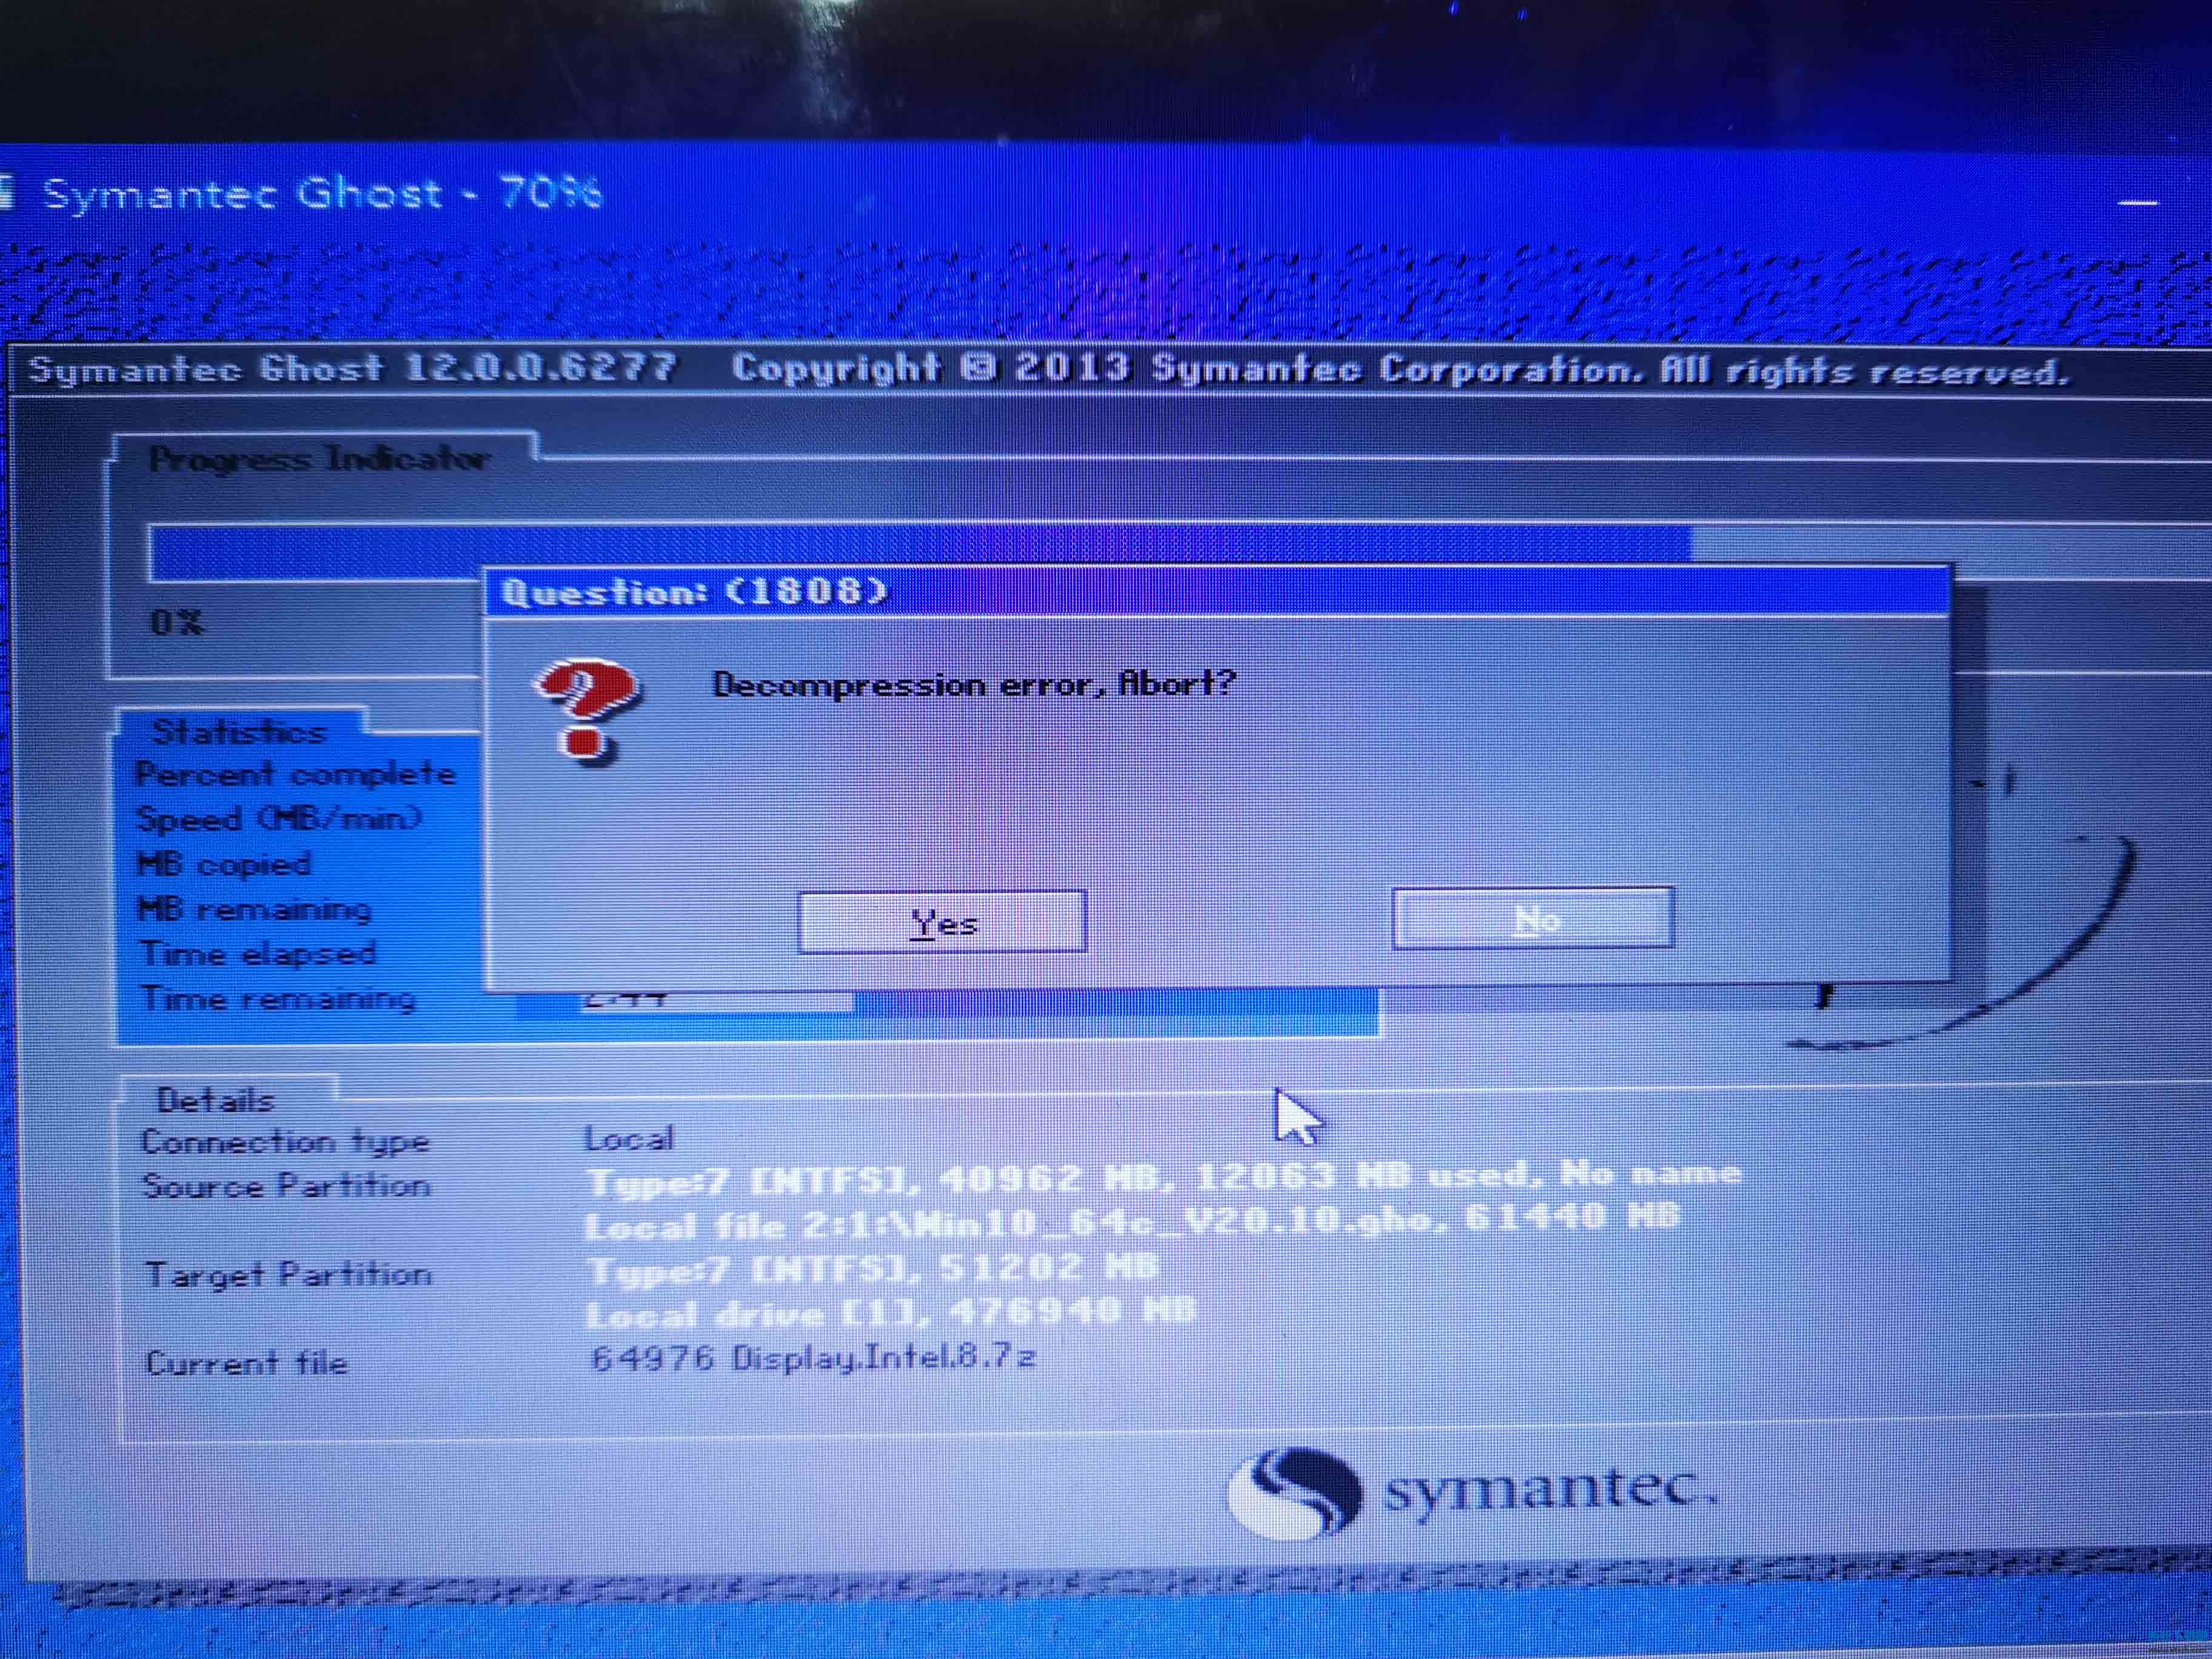The width and height of the screenshot is (2212, 1659).
Task: Click the red question mark icon
Action: (x=587, y=709)
